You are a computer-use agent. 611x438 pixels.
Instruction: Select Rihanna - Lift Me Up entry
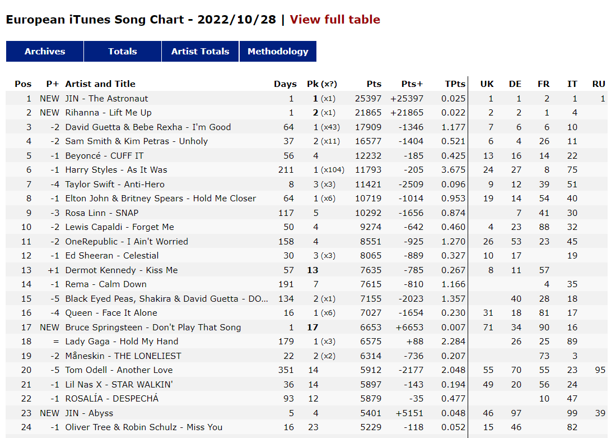[307, 112]
